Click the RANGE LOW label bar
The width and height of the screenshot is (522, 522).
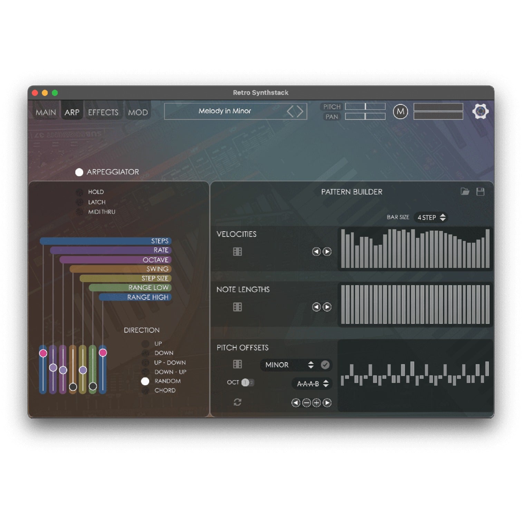pyautogui.click(x=130, y=288)
